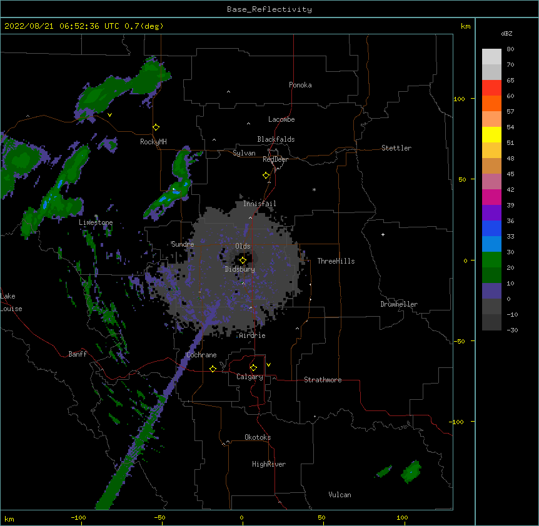539x526 pixels.
Task: Pick the slate purple 10-0 dBZ swatch
Action: coord(491,291)
